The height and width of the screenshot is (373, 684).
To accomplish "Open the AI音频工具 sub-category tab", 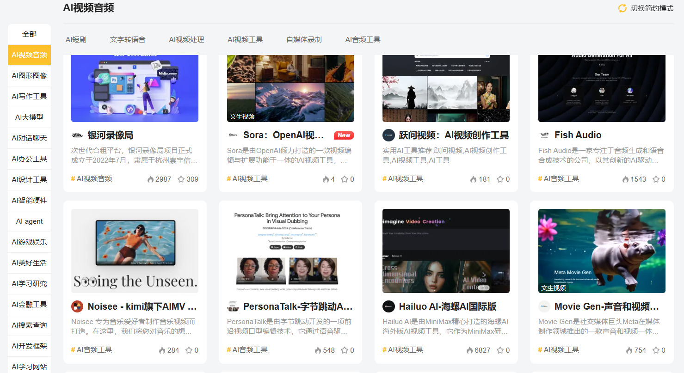I will [363, 40].
